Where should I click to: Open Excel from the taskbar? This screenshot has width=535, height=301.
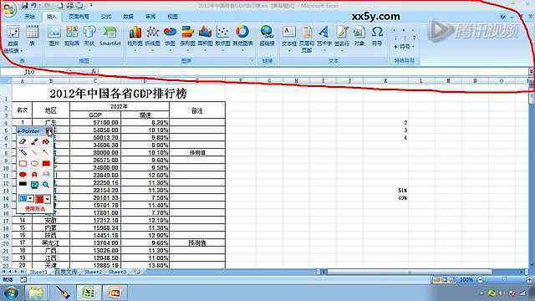coord(89,293)
